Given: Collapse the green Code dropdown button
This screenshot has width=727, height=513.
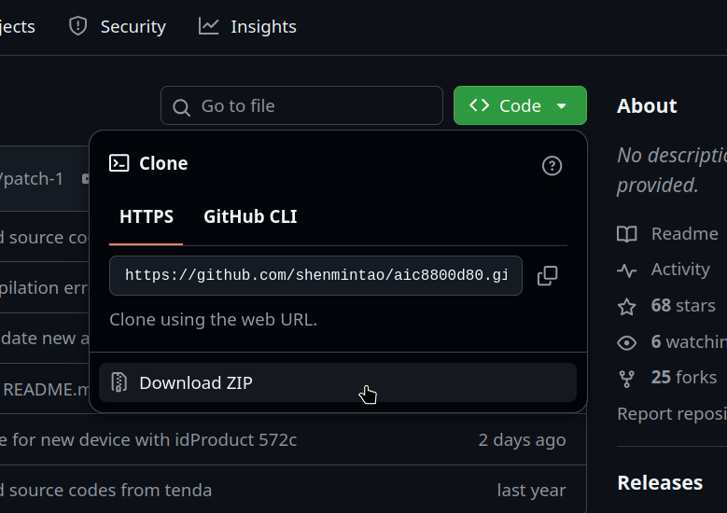Looking at the screenshot, I should (520, 105).
